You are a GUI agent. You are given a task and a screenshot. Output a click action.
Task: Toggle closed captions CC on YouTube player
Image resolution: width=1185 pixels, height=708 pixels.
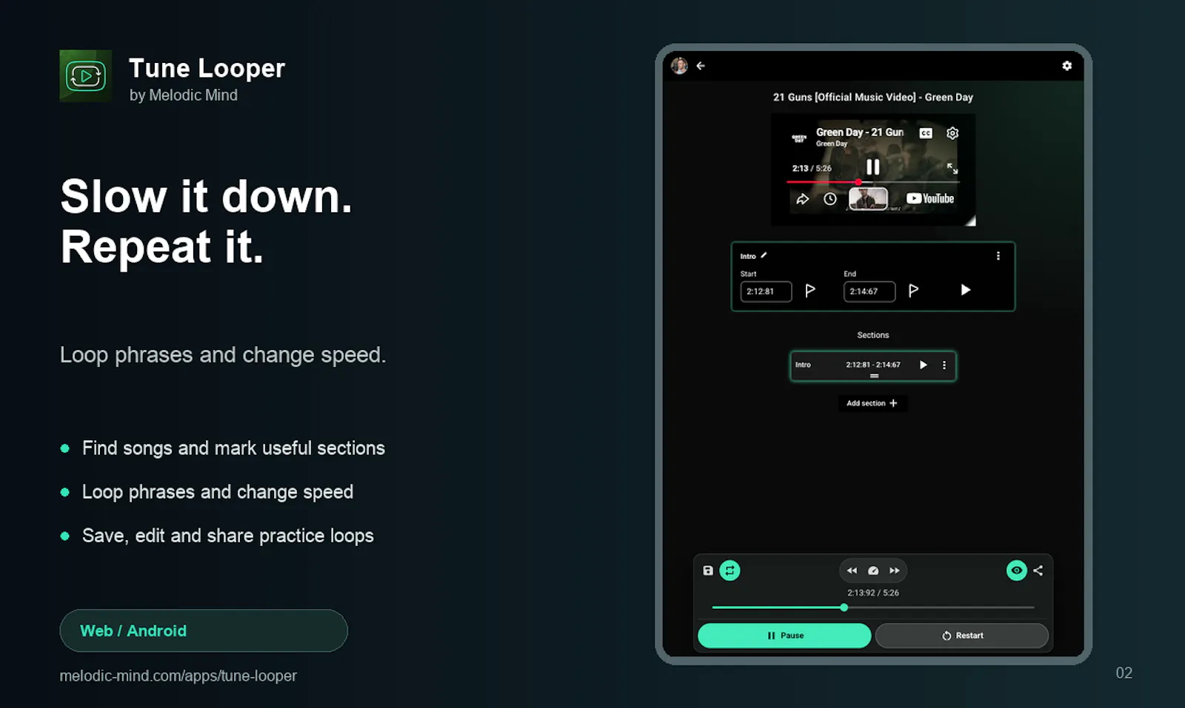point(926,133)
